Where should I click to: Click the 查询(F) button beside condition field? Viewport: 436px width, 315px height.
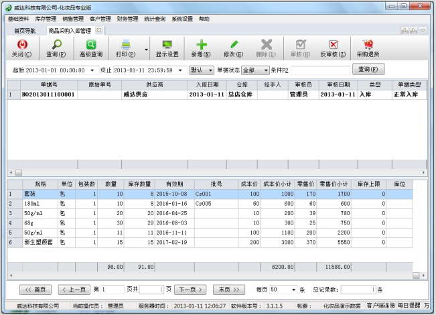click(x=368, y=69)
